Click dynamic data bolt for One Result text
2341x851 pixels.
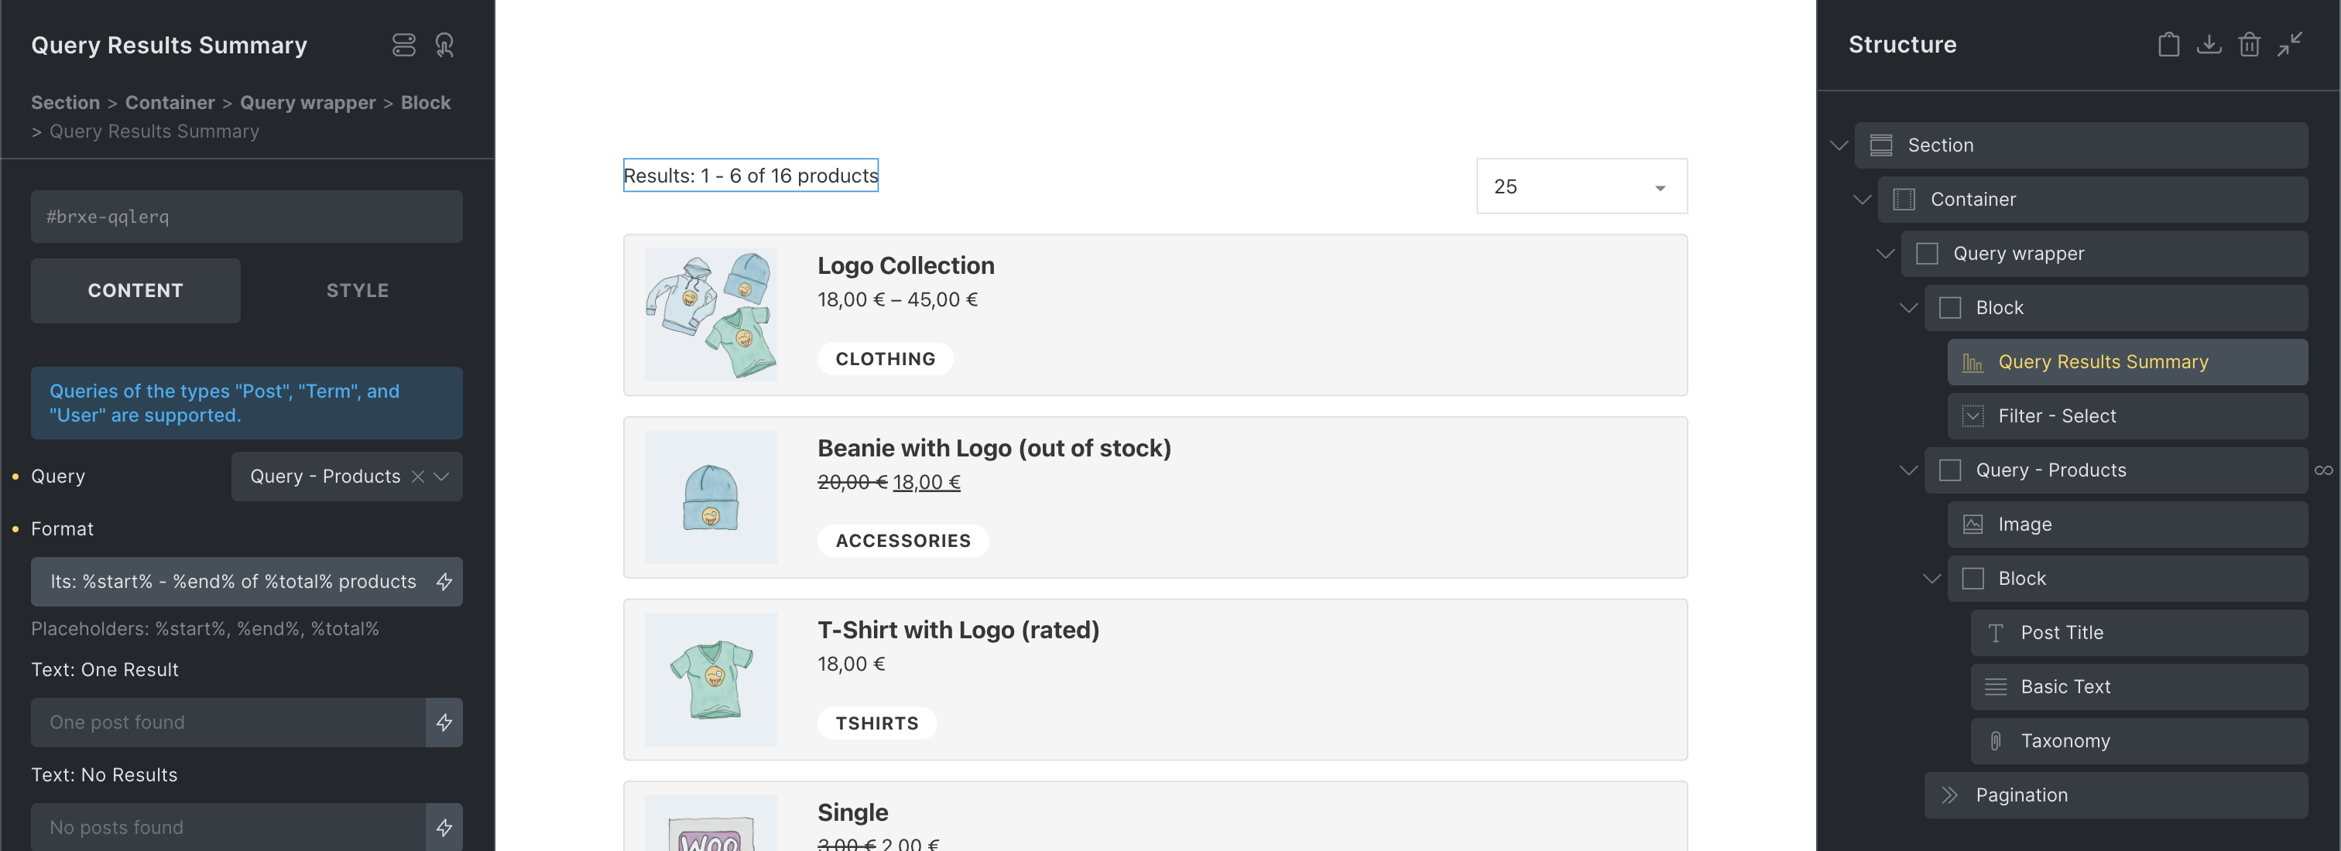pyautogui.click(x=444, y=722)
